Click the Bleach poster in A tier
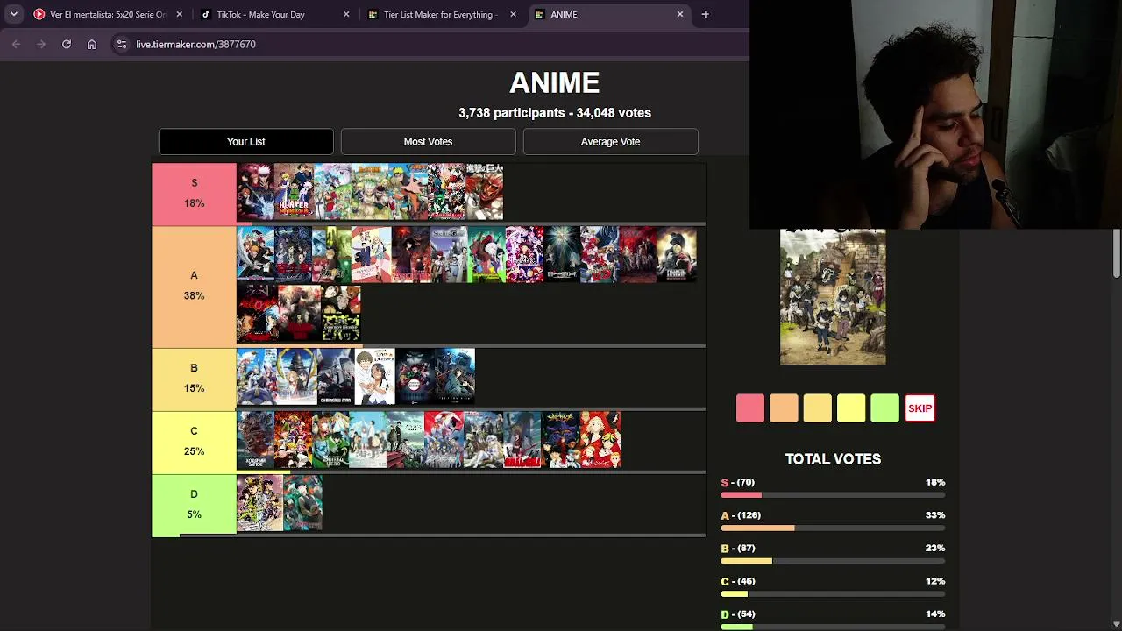Viewport: 1122px width, 631px height. click(x=255, y=255)
